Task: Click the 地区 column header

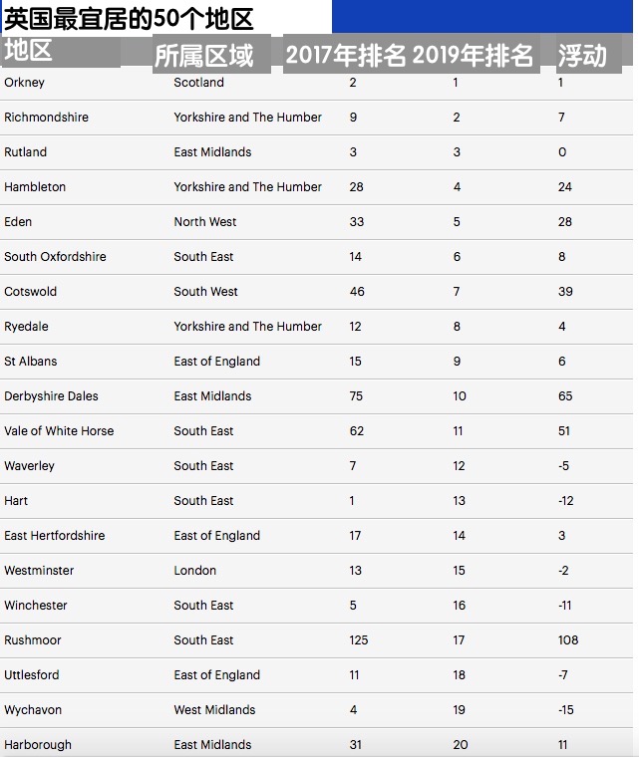Action: pos(28,50)
